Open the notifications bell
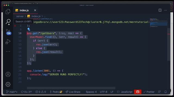 coord(166,92)
